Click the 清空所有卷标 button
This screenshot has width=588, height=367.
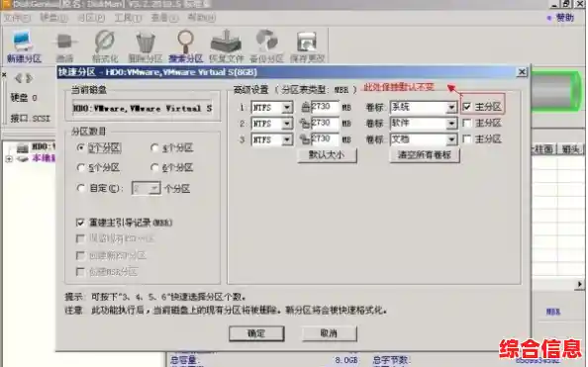[x=425, y=155]
